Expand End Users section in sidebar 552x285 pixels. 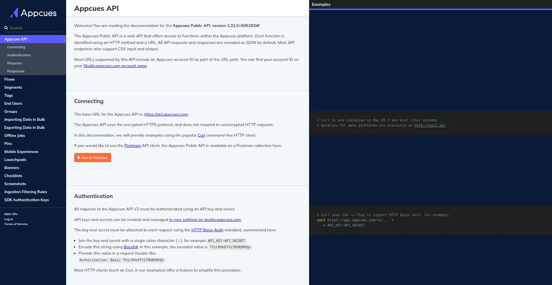coord(13,103)
